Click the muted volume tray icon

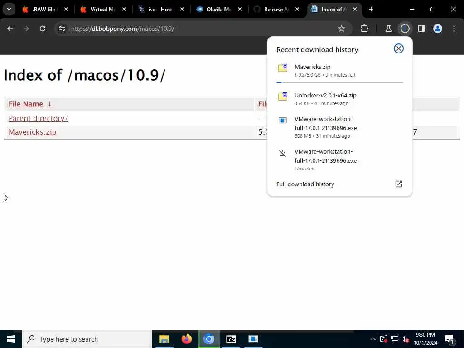406,339
